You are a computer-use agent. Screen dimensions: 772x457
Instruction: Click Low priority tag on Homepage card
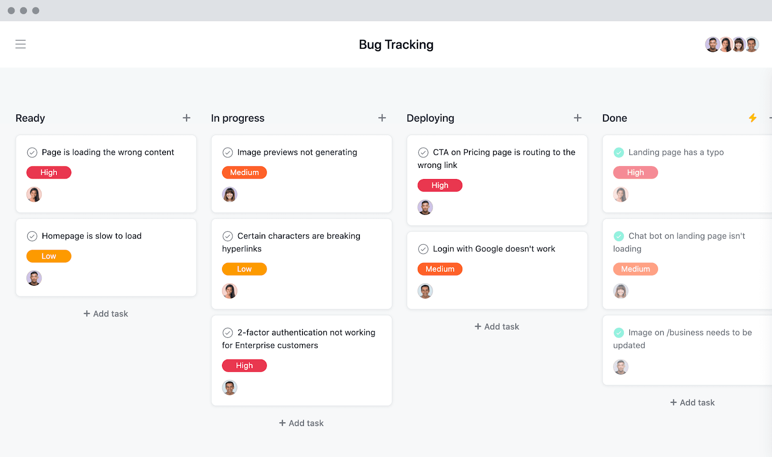[49, 256]
